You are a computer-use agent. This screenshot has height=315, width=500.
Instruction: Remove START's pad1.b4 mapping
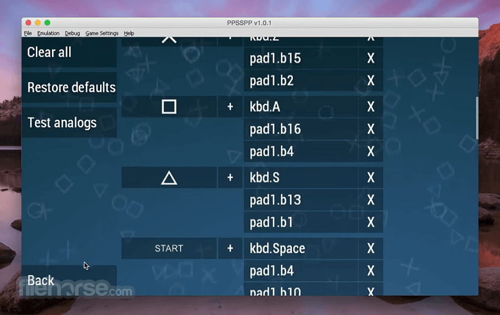(370, 271)
